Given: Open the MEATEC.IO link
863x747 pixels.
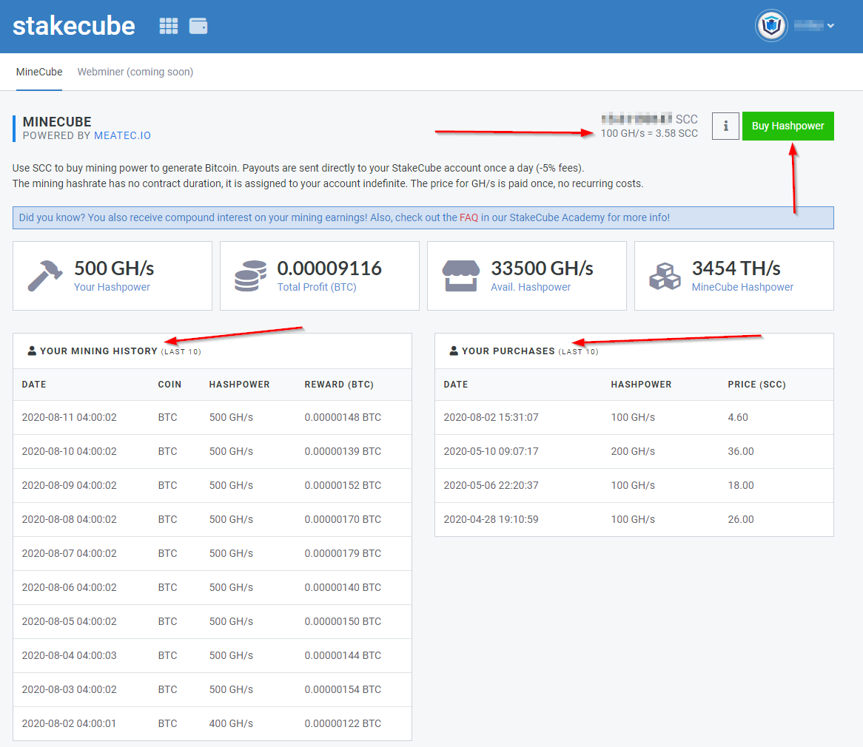Looking at the screenshot, I should [122, 136].
